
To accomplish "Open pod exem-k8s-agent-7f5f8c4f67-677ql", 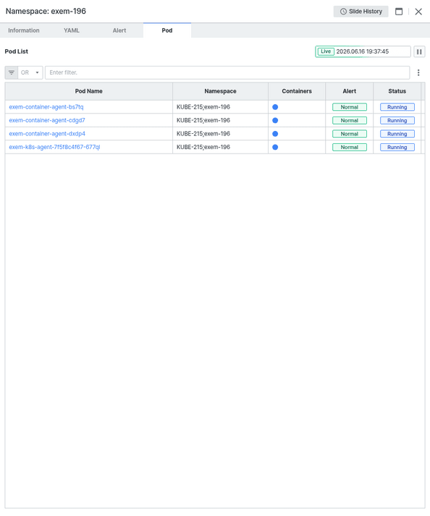I will click(55, 147).
